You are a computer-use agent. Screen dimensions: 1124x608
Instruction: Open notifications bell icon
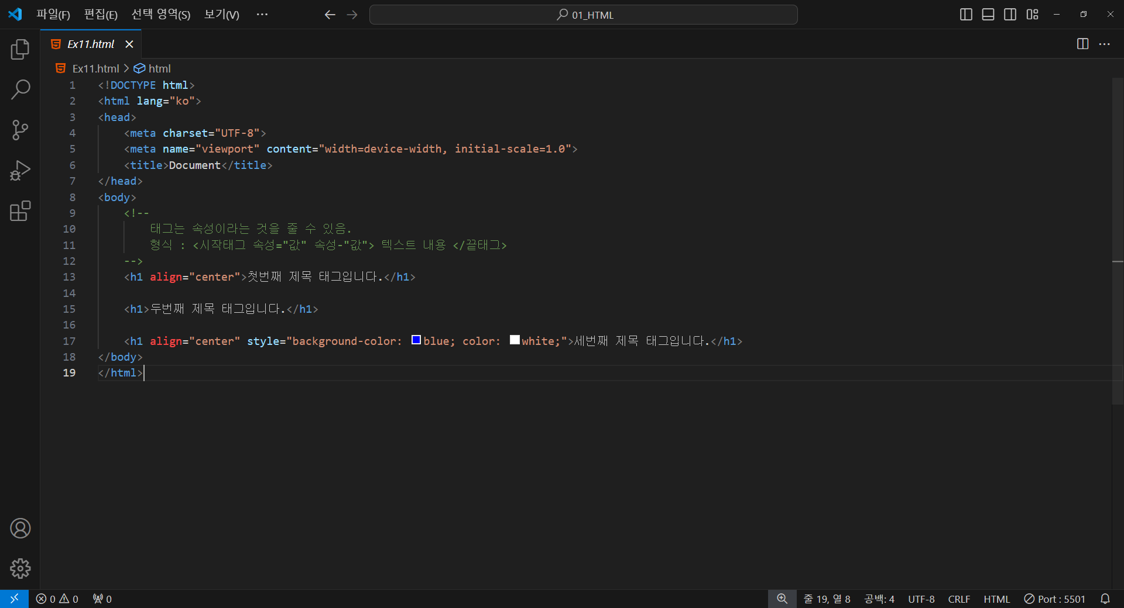(1105, 599)
